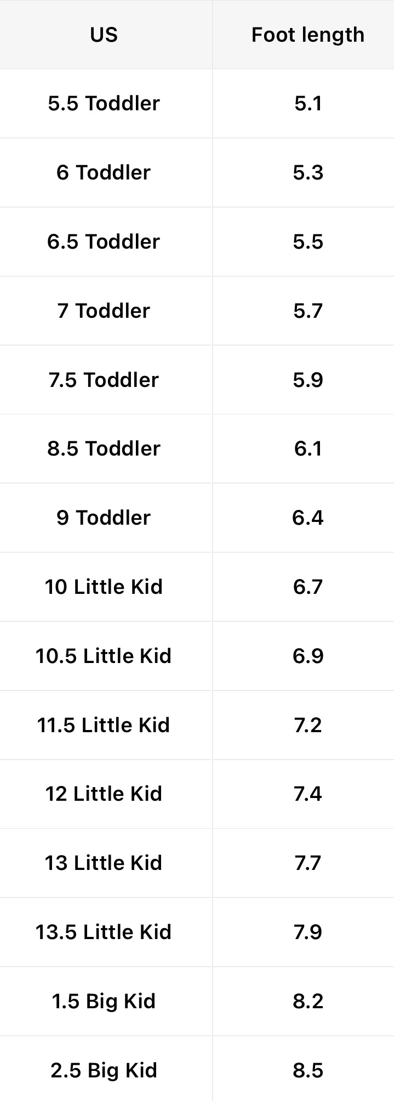Viewport: 394px width, 1101px height.
Task: Click the 8.5 foot length value
Action: click(307, 1070)
